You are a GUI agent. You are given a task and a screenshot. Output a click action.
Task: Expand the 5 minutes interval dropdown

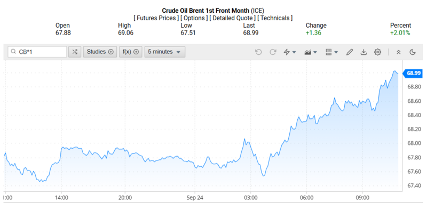click(x=165, y=52)
